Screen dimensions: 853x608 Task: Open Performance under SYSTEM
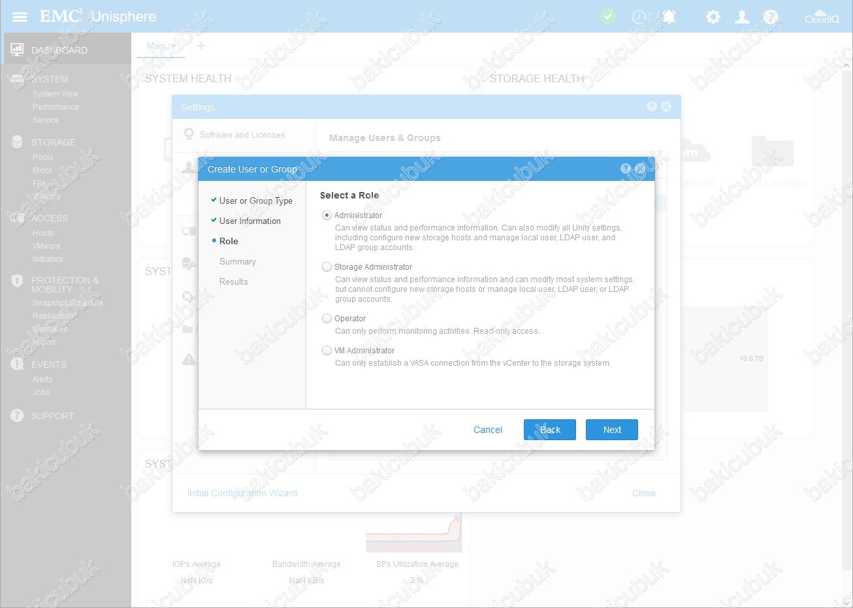tap(56, 107)
